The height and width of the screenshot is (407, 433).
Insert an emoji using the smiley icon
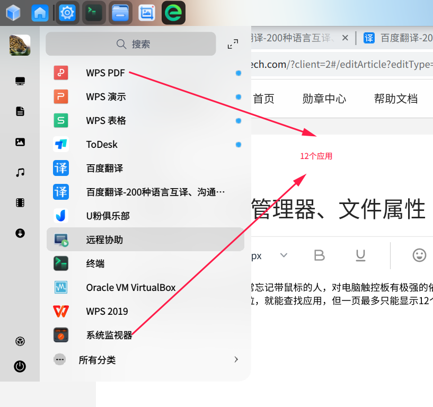tap(419, 255)
